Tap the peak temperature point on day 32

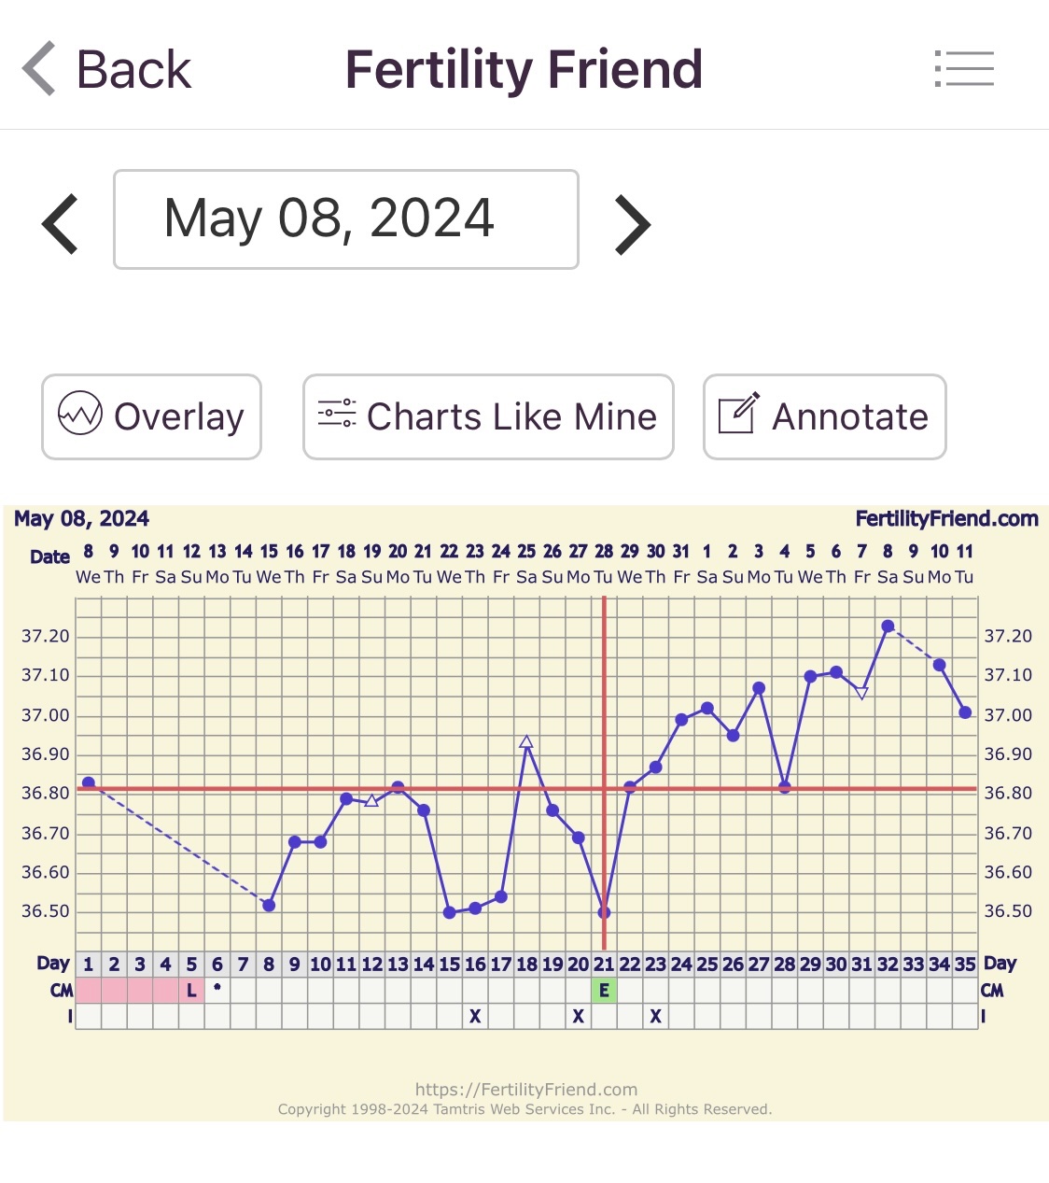(x=888, y=627)
